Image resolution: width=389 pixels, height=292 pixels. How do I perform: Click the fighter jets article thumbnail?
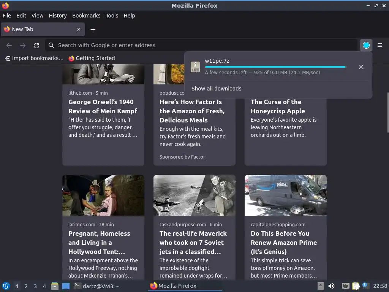pyautogui.click(x=194, y=195)
